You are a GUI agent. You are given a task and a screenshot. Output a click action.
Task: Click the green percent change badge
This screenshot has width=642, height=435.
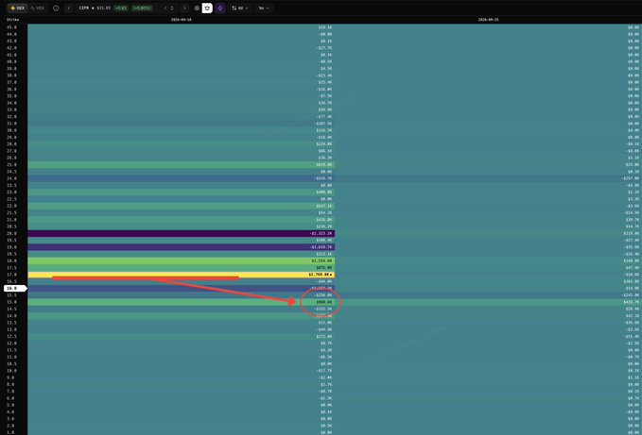coord(142,8)
